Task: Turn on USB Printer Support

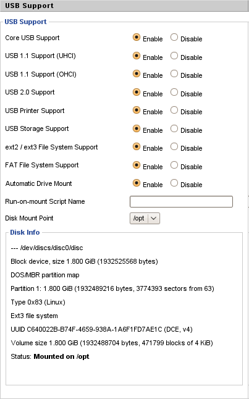Action: (x=137, y=110)
